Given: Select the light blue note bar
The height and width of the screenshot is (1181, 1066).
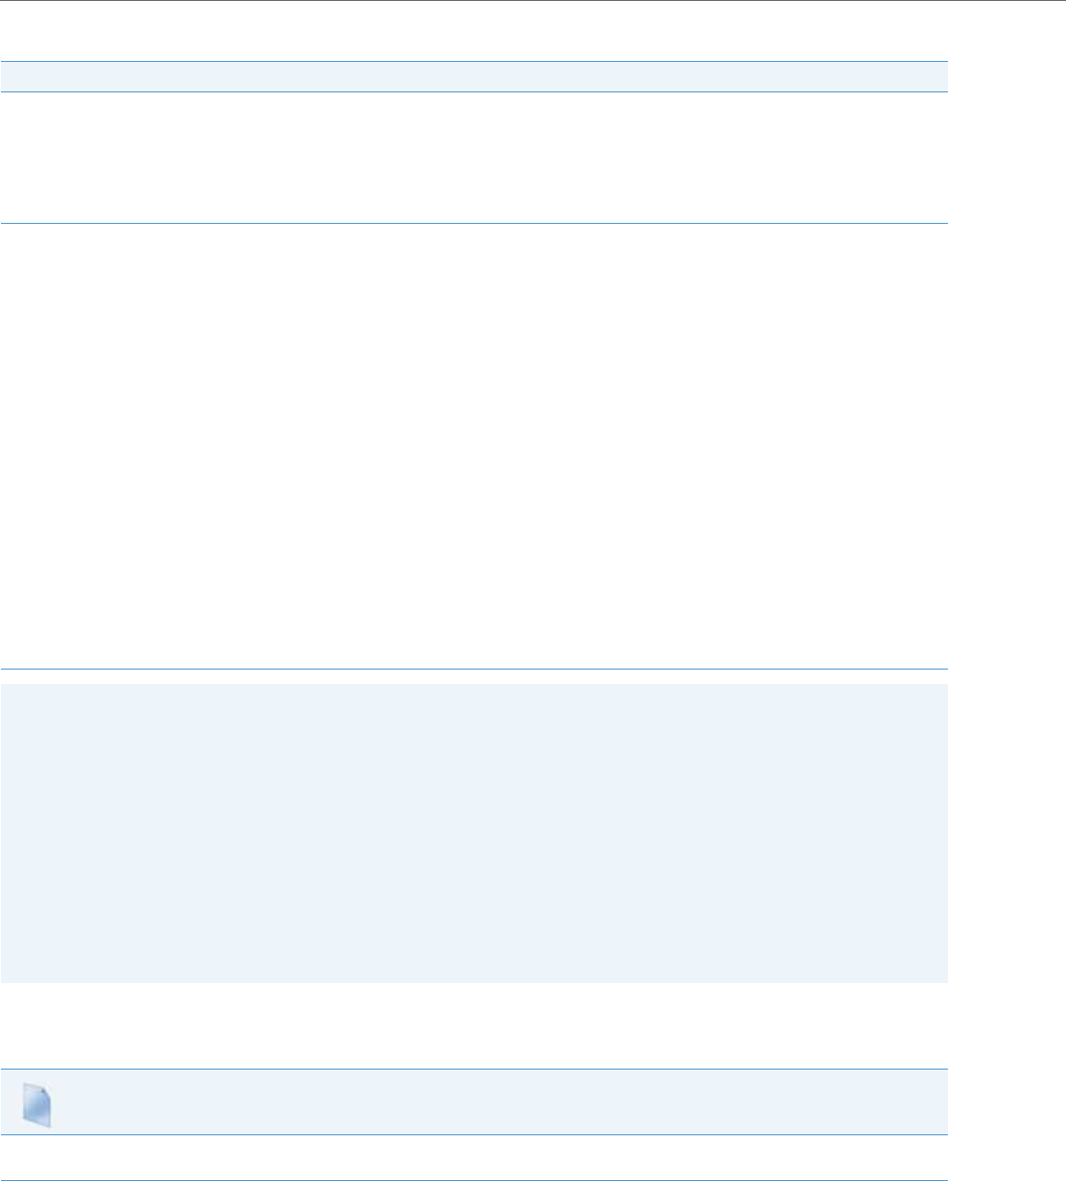Looking at the screenshot, I should click(x=473, y=1101).
